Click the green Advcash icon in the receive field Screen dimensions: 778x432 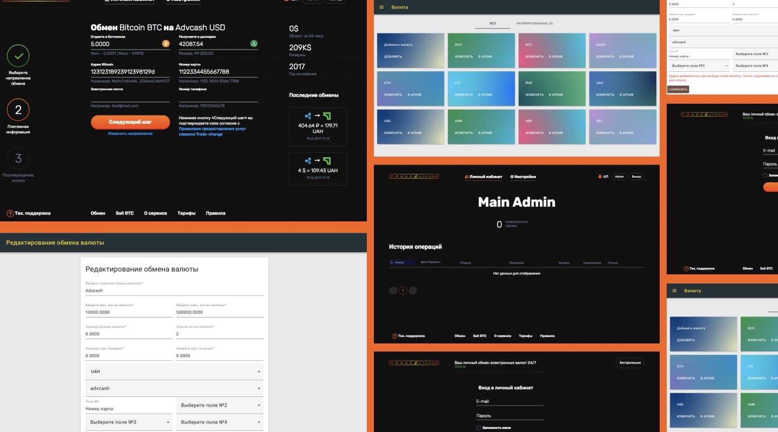click(254, 43)
